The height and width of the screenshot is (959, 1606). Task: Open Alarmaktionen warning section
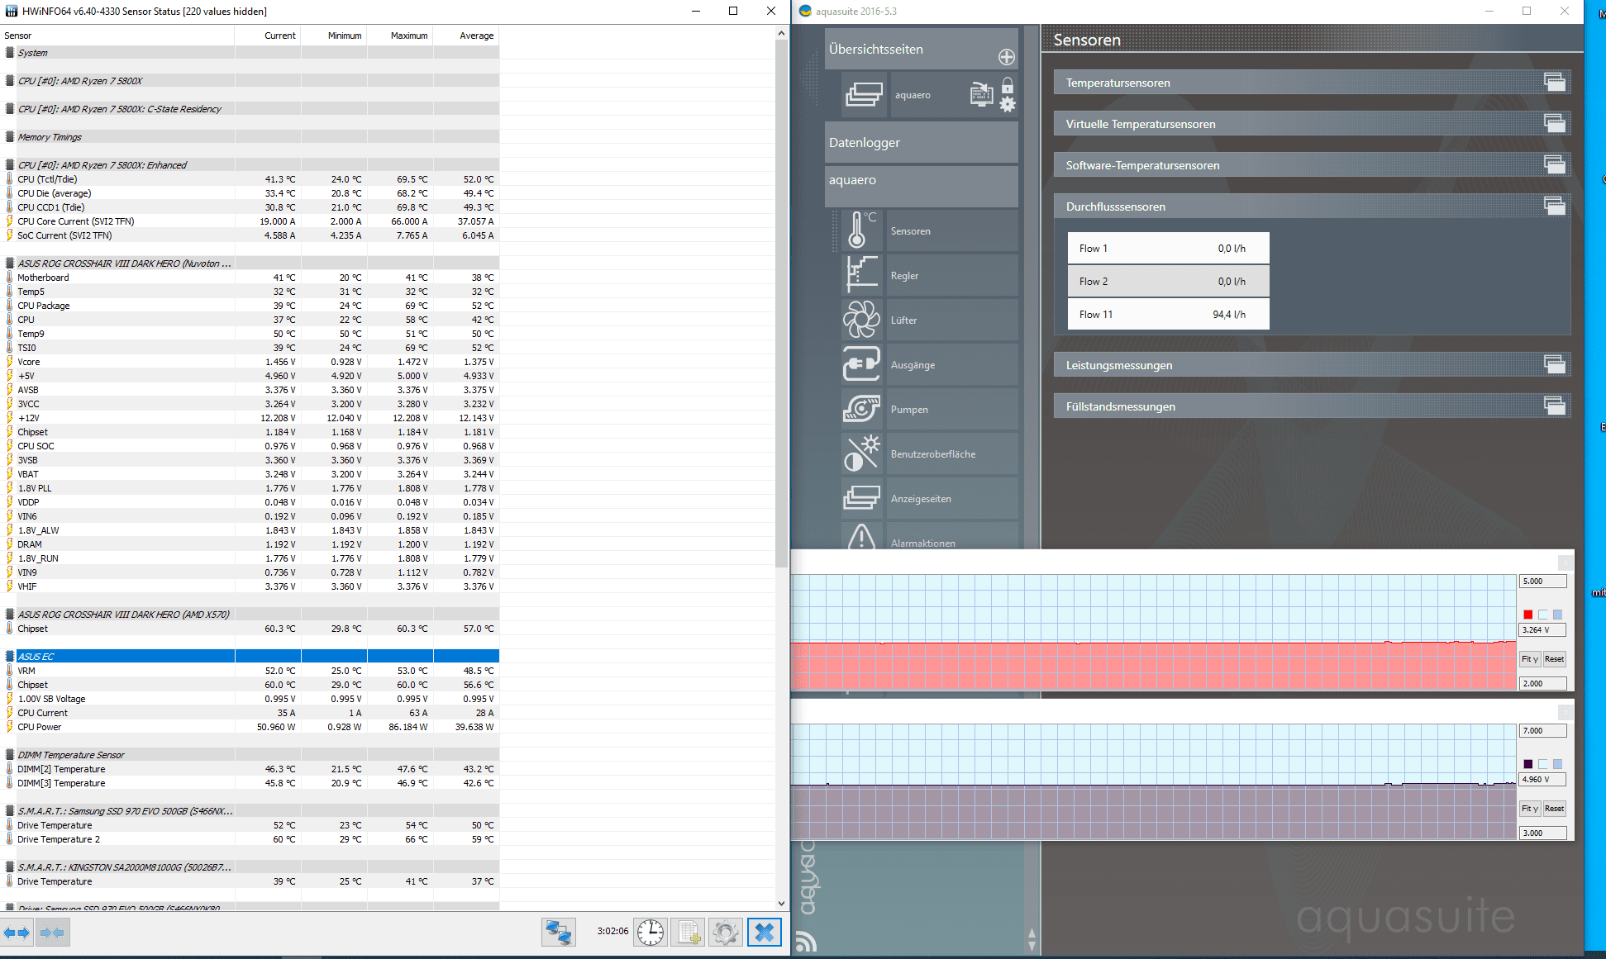(x=930, y=536)
